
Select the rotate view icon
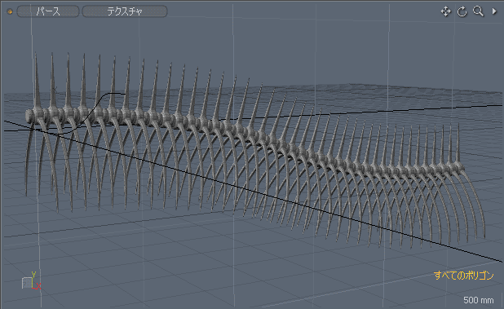pos(462,12)
